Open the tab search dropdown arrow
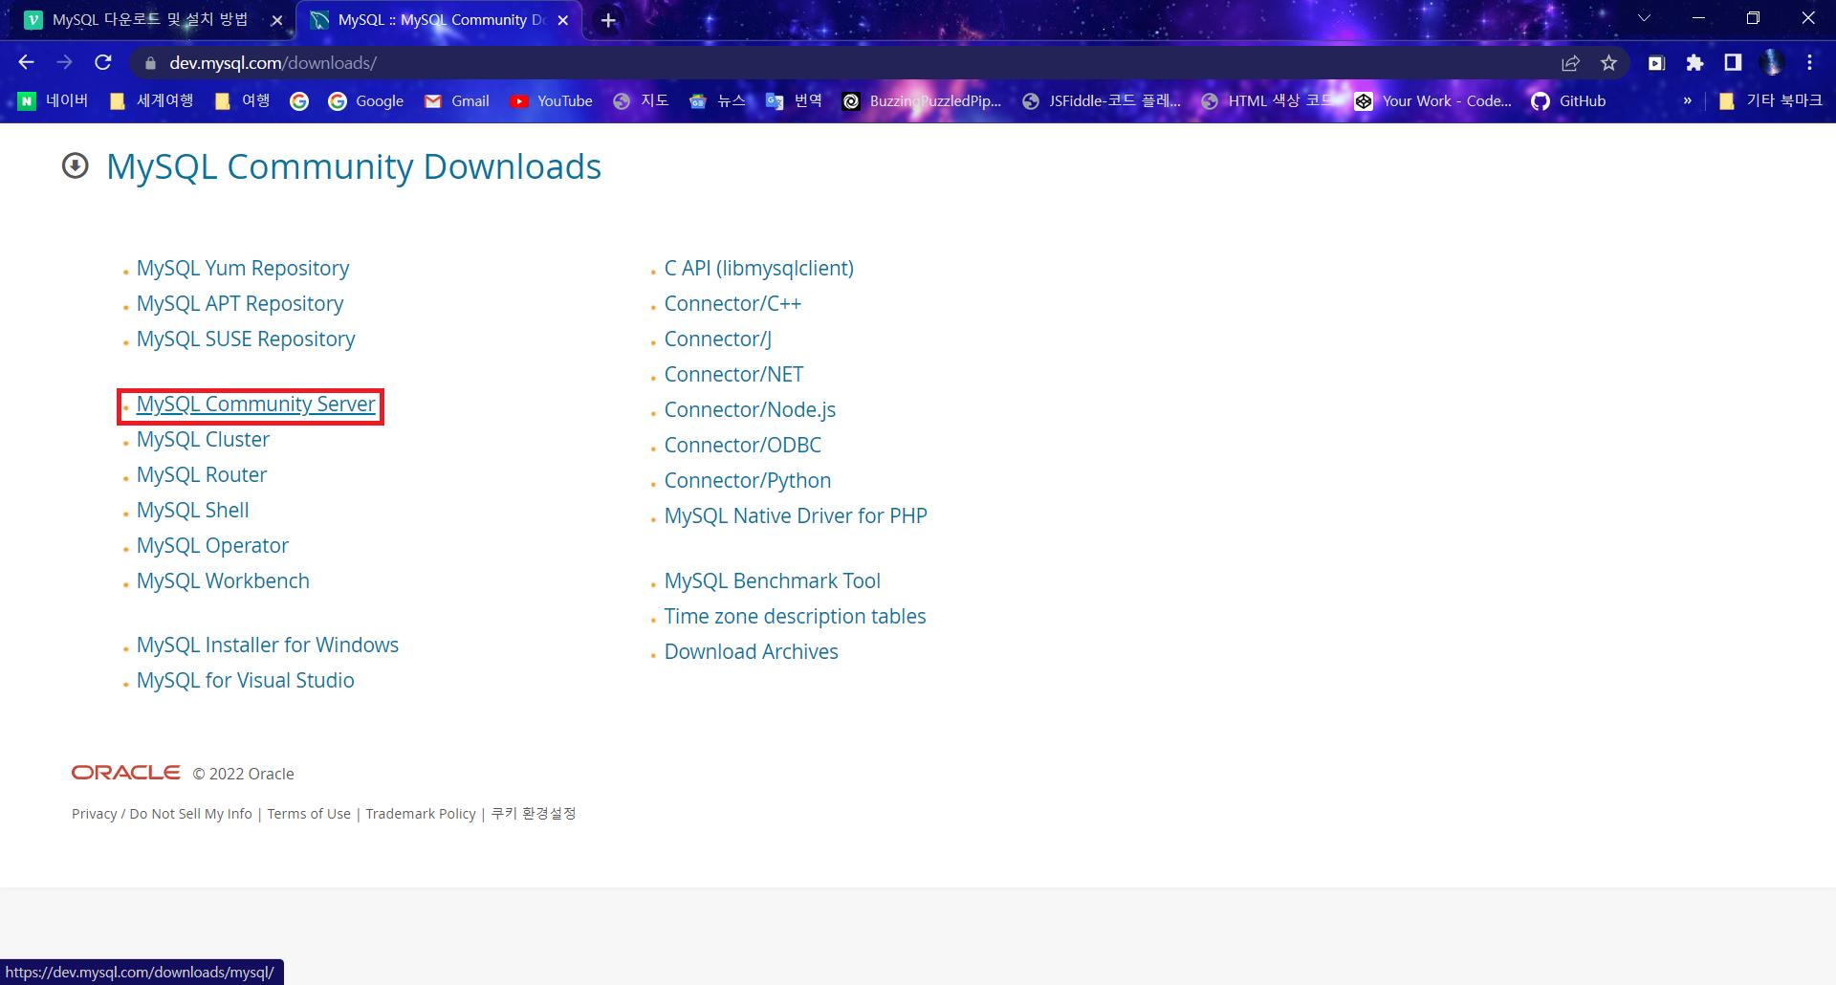Screen dimensions: 1836x985 (x=1644, y=18)
